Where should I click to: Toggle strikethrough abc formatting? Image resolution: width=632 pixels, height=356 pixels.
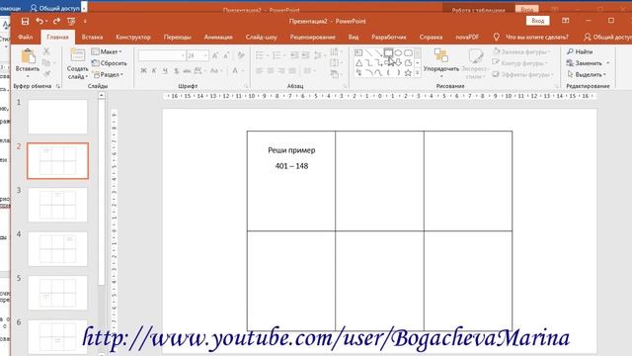(x=187, y=71)
